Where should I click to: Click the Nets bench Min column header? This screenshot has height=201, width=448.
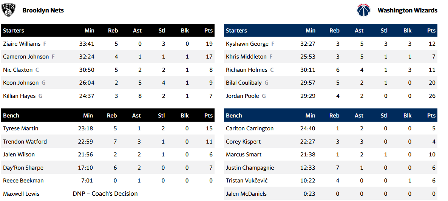(88, 116)
